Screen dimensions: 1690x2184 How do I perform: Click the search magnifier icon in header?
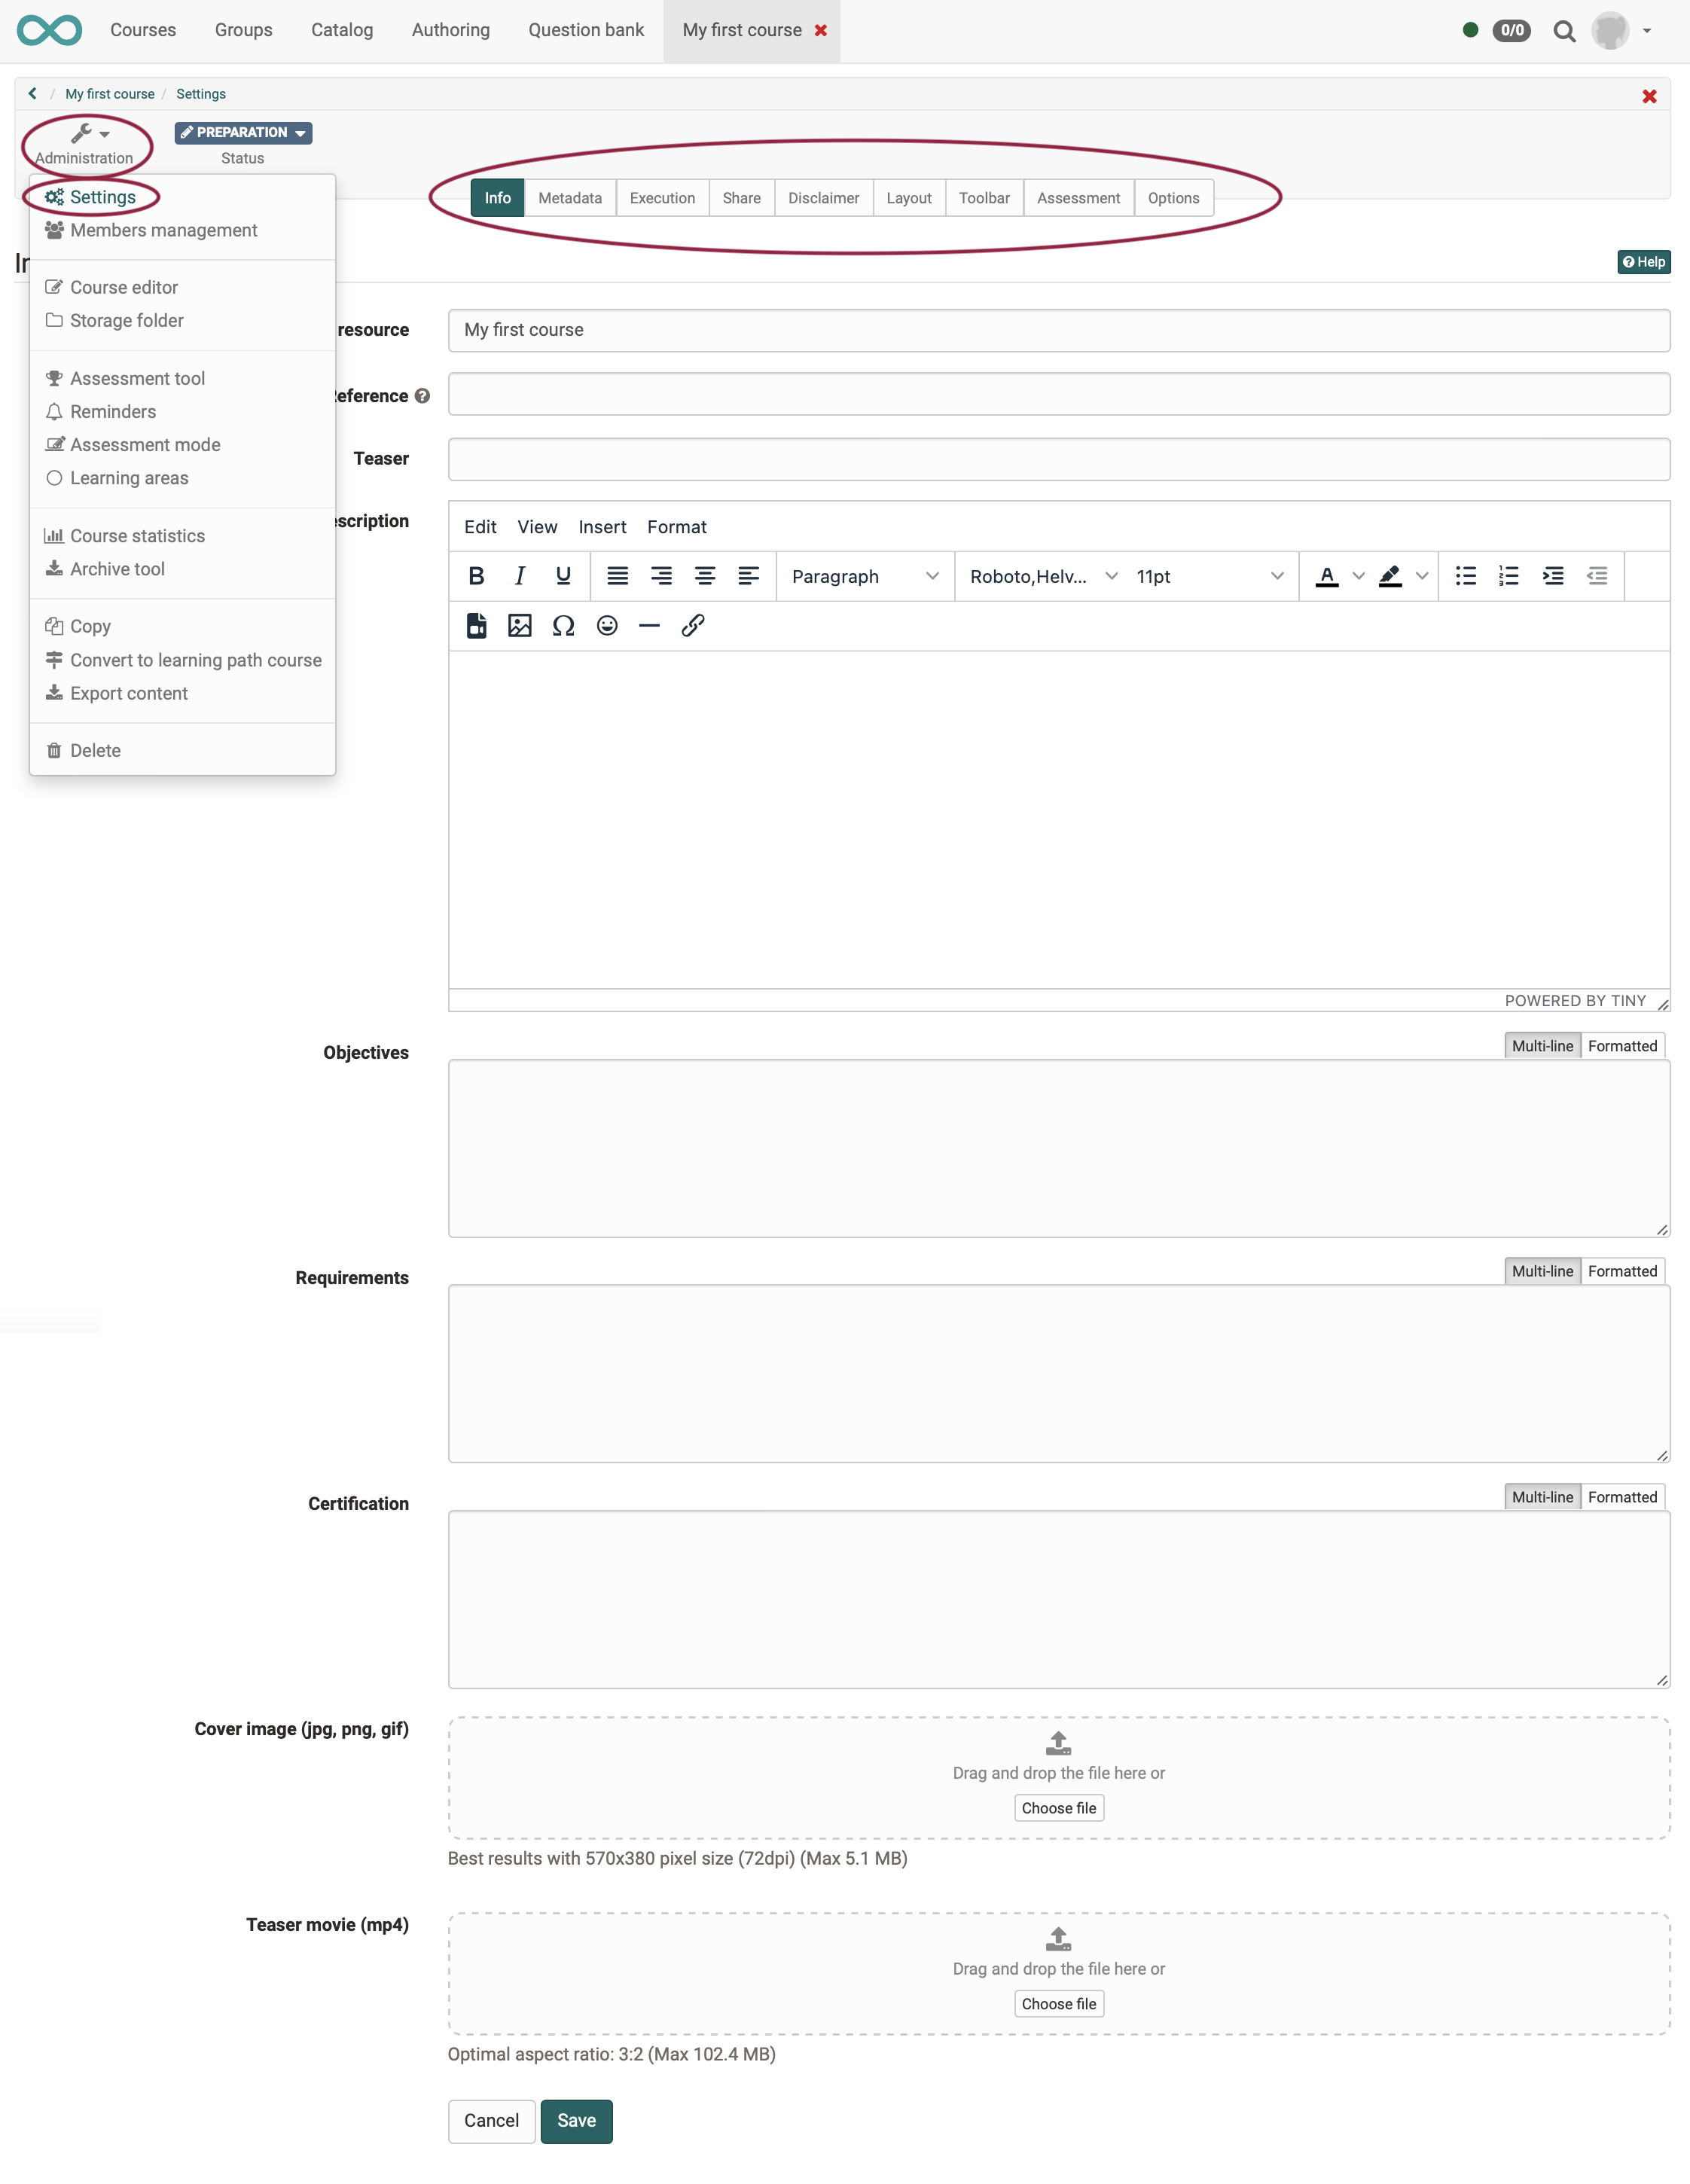click(x=1564, y=31)
